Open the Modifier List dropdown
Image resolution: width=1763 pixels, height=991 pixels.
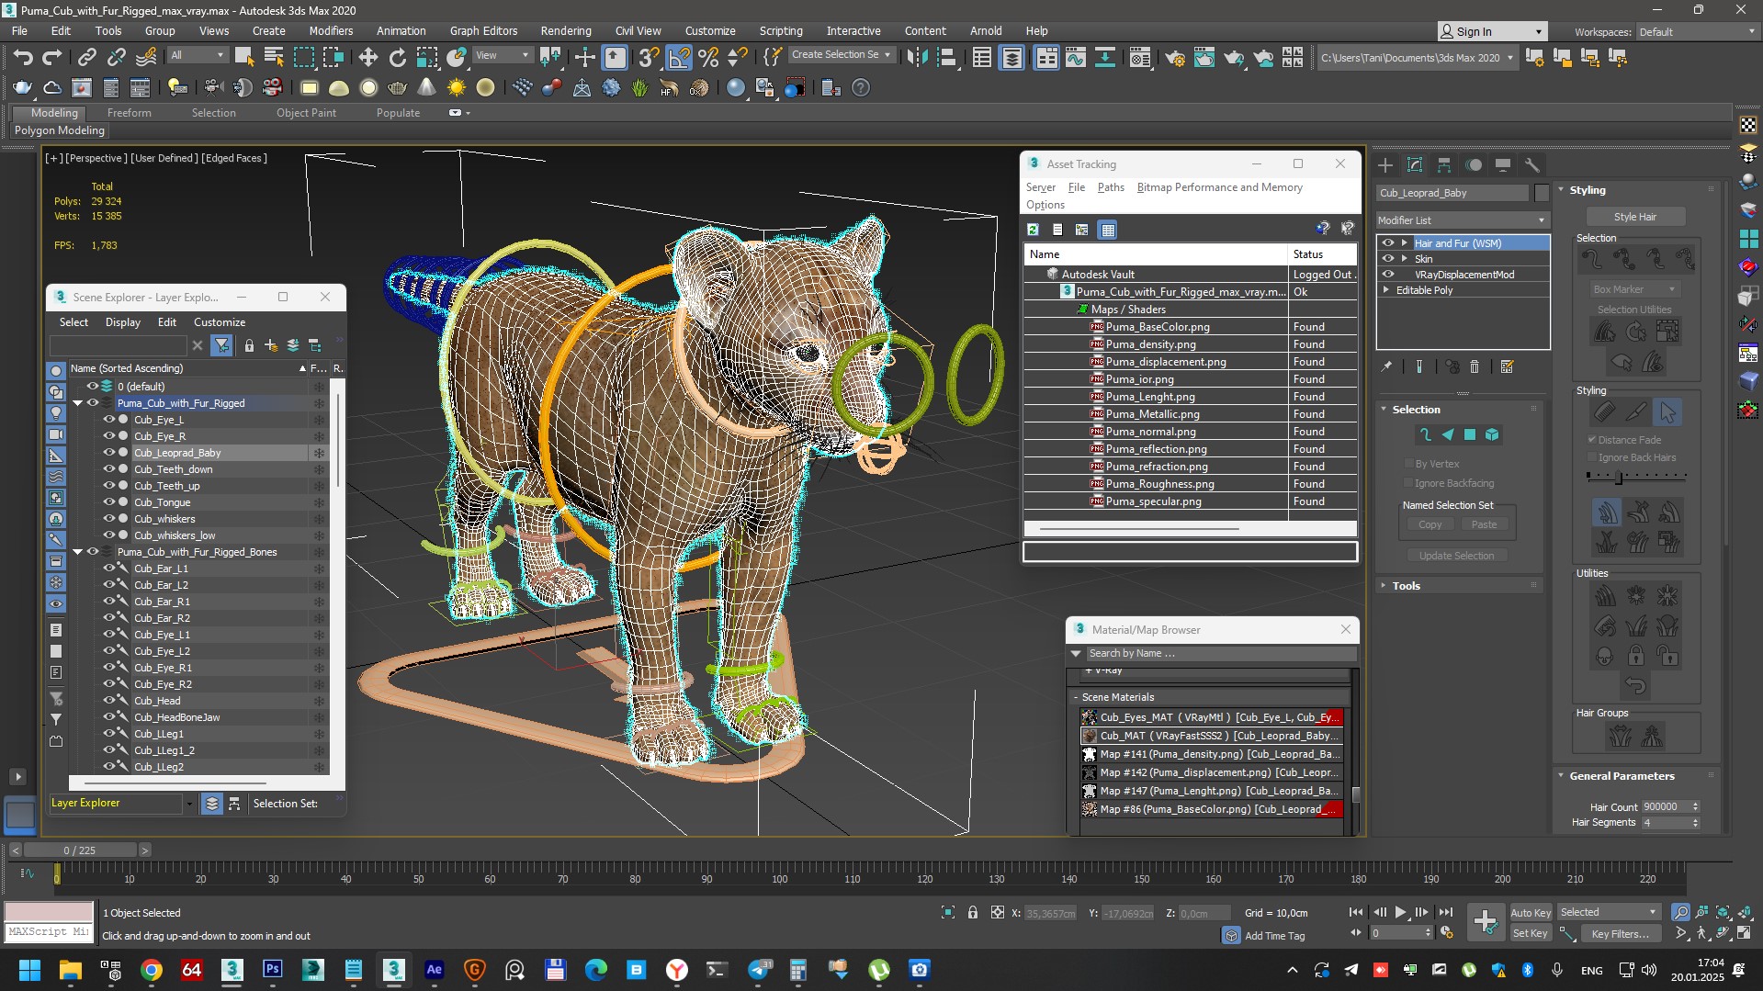pos(1462,220)
